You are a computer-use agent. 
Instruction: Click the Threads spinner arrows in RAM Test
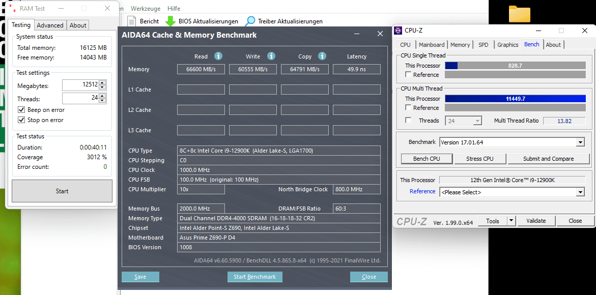103,98
